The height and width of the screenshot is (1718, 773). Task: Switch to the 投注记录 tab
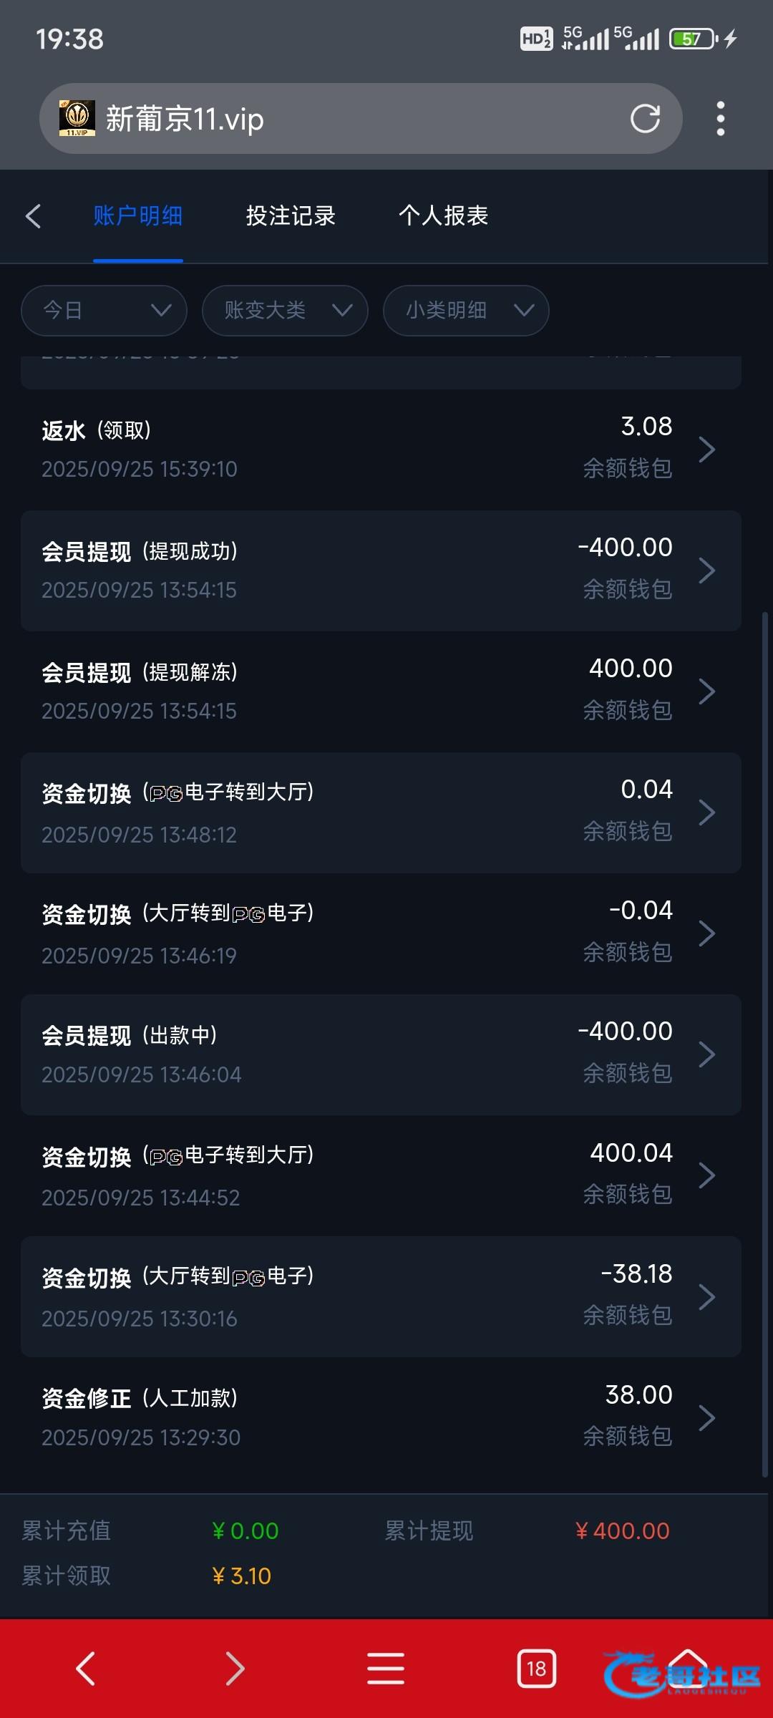click(x=291, y=215)
